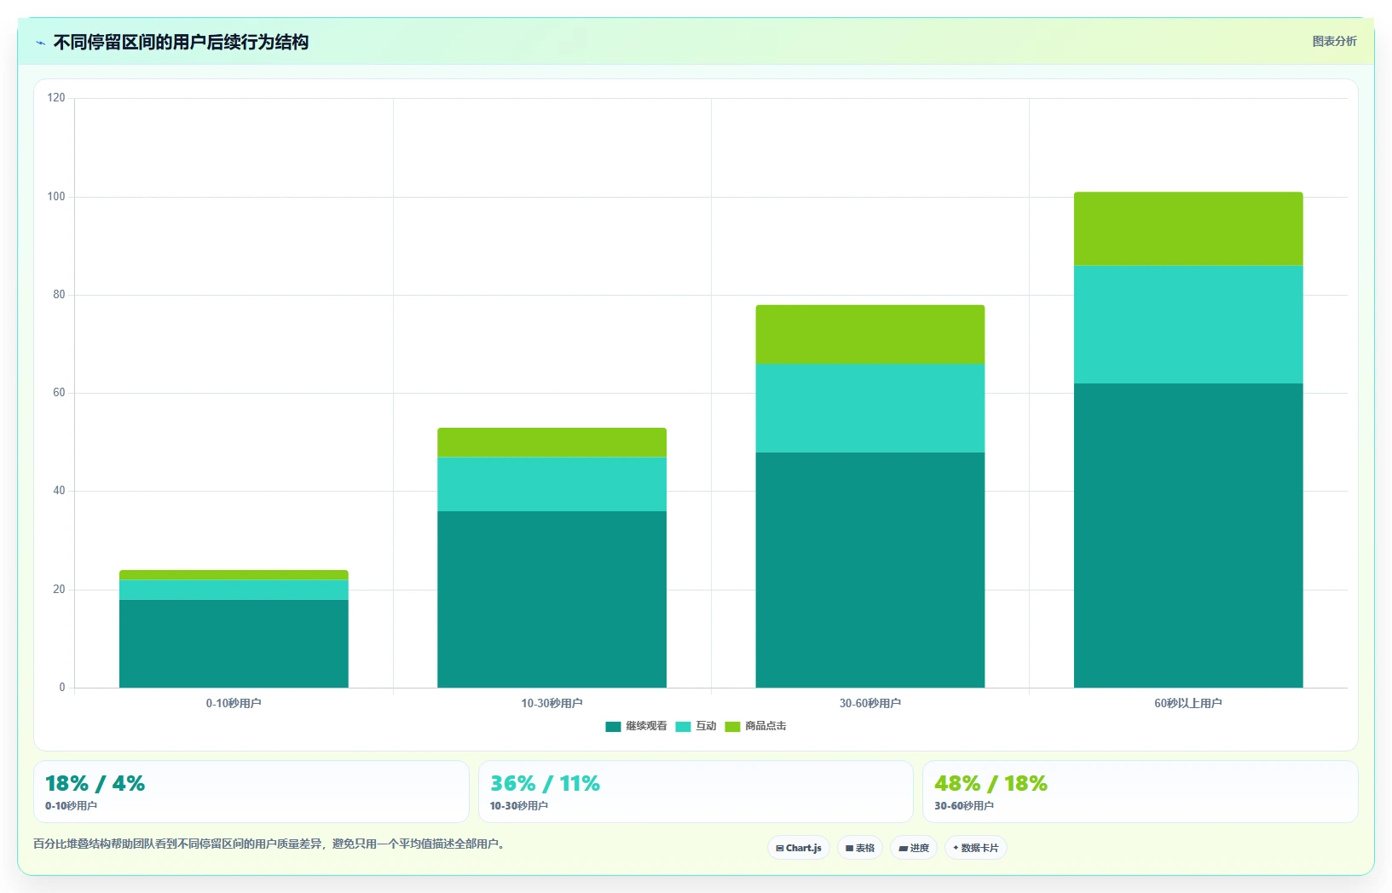
Task: Click the 36% / 11% stat card
Action: click(696, 792)
